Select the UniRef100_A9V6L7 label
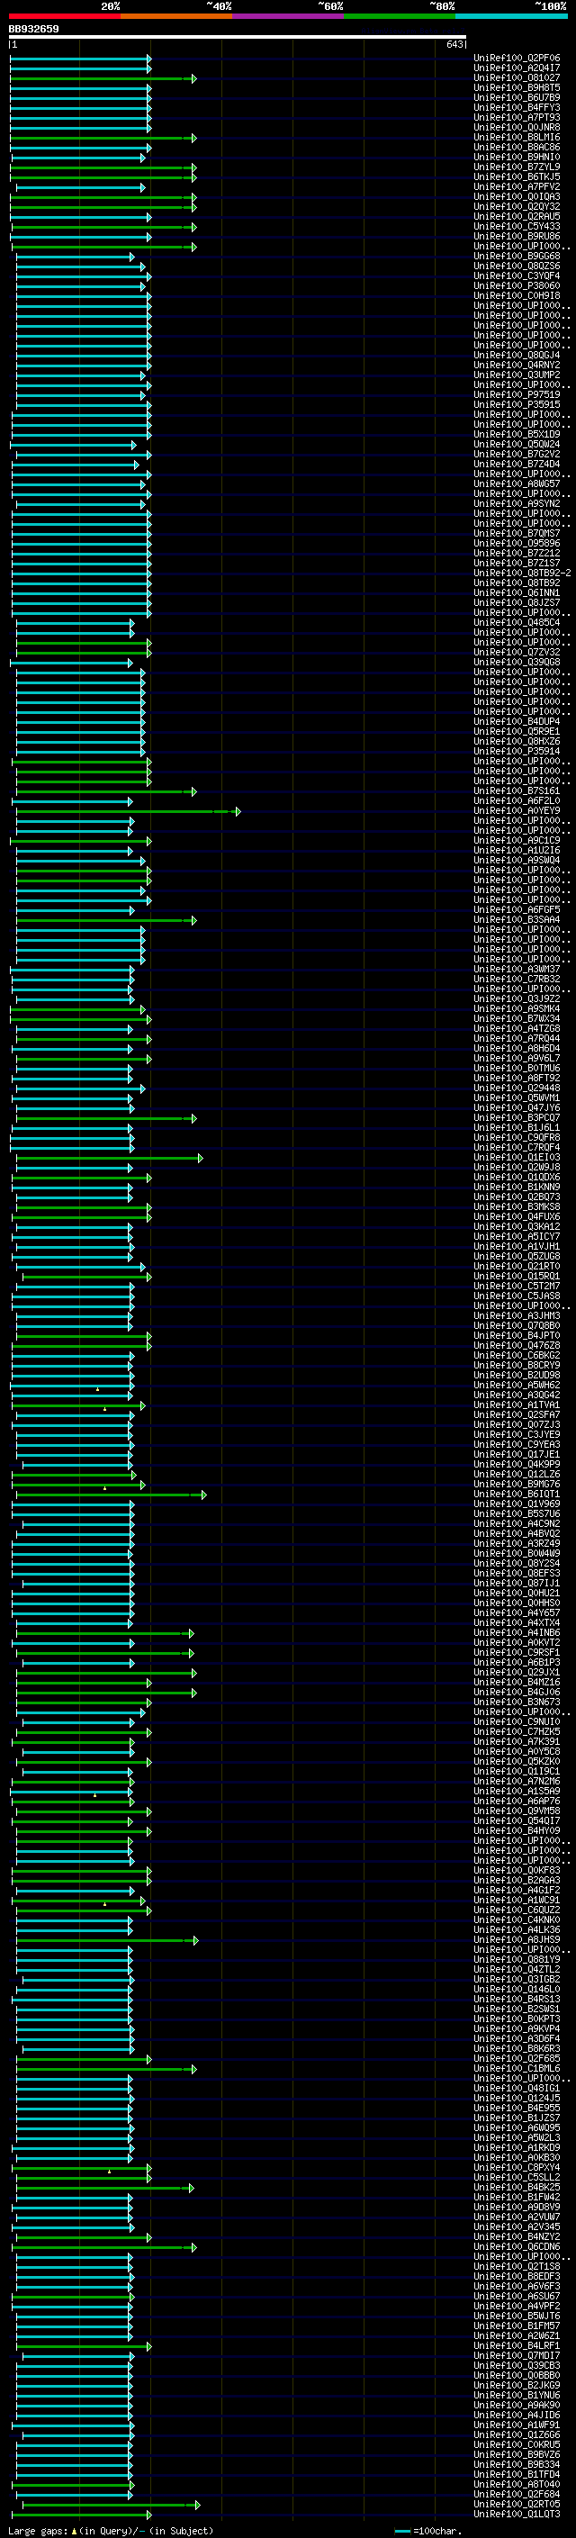The image size is (576, 2538). (517, 1058)
